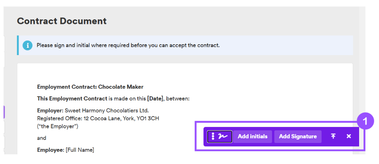Click the sign and initial notice message
Screen dimensions: 379x164
click(x=128, y=45)
